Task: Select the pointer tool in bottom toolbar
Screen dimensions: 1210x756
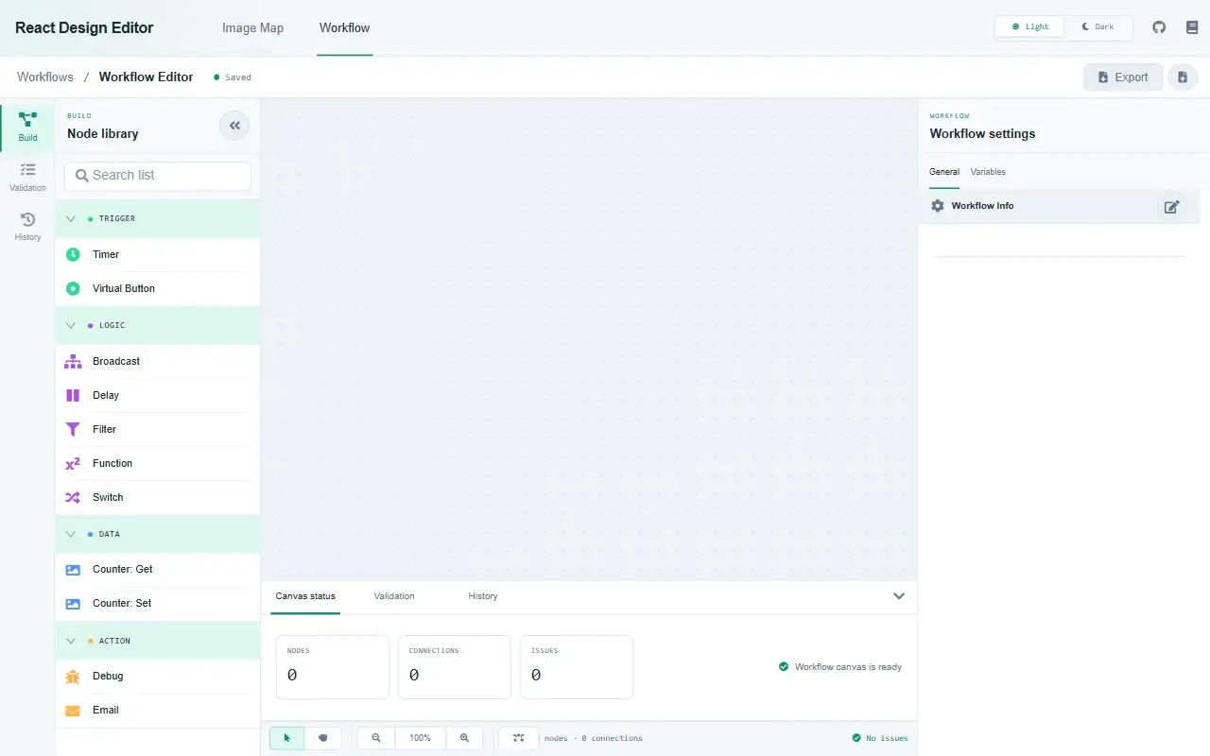Action: click(287, 738)
